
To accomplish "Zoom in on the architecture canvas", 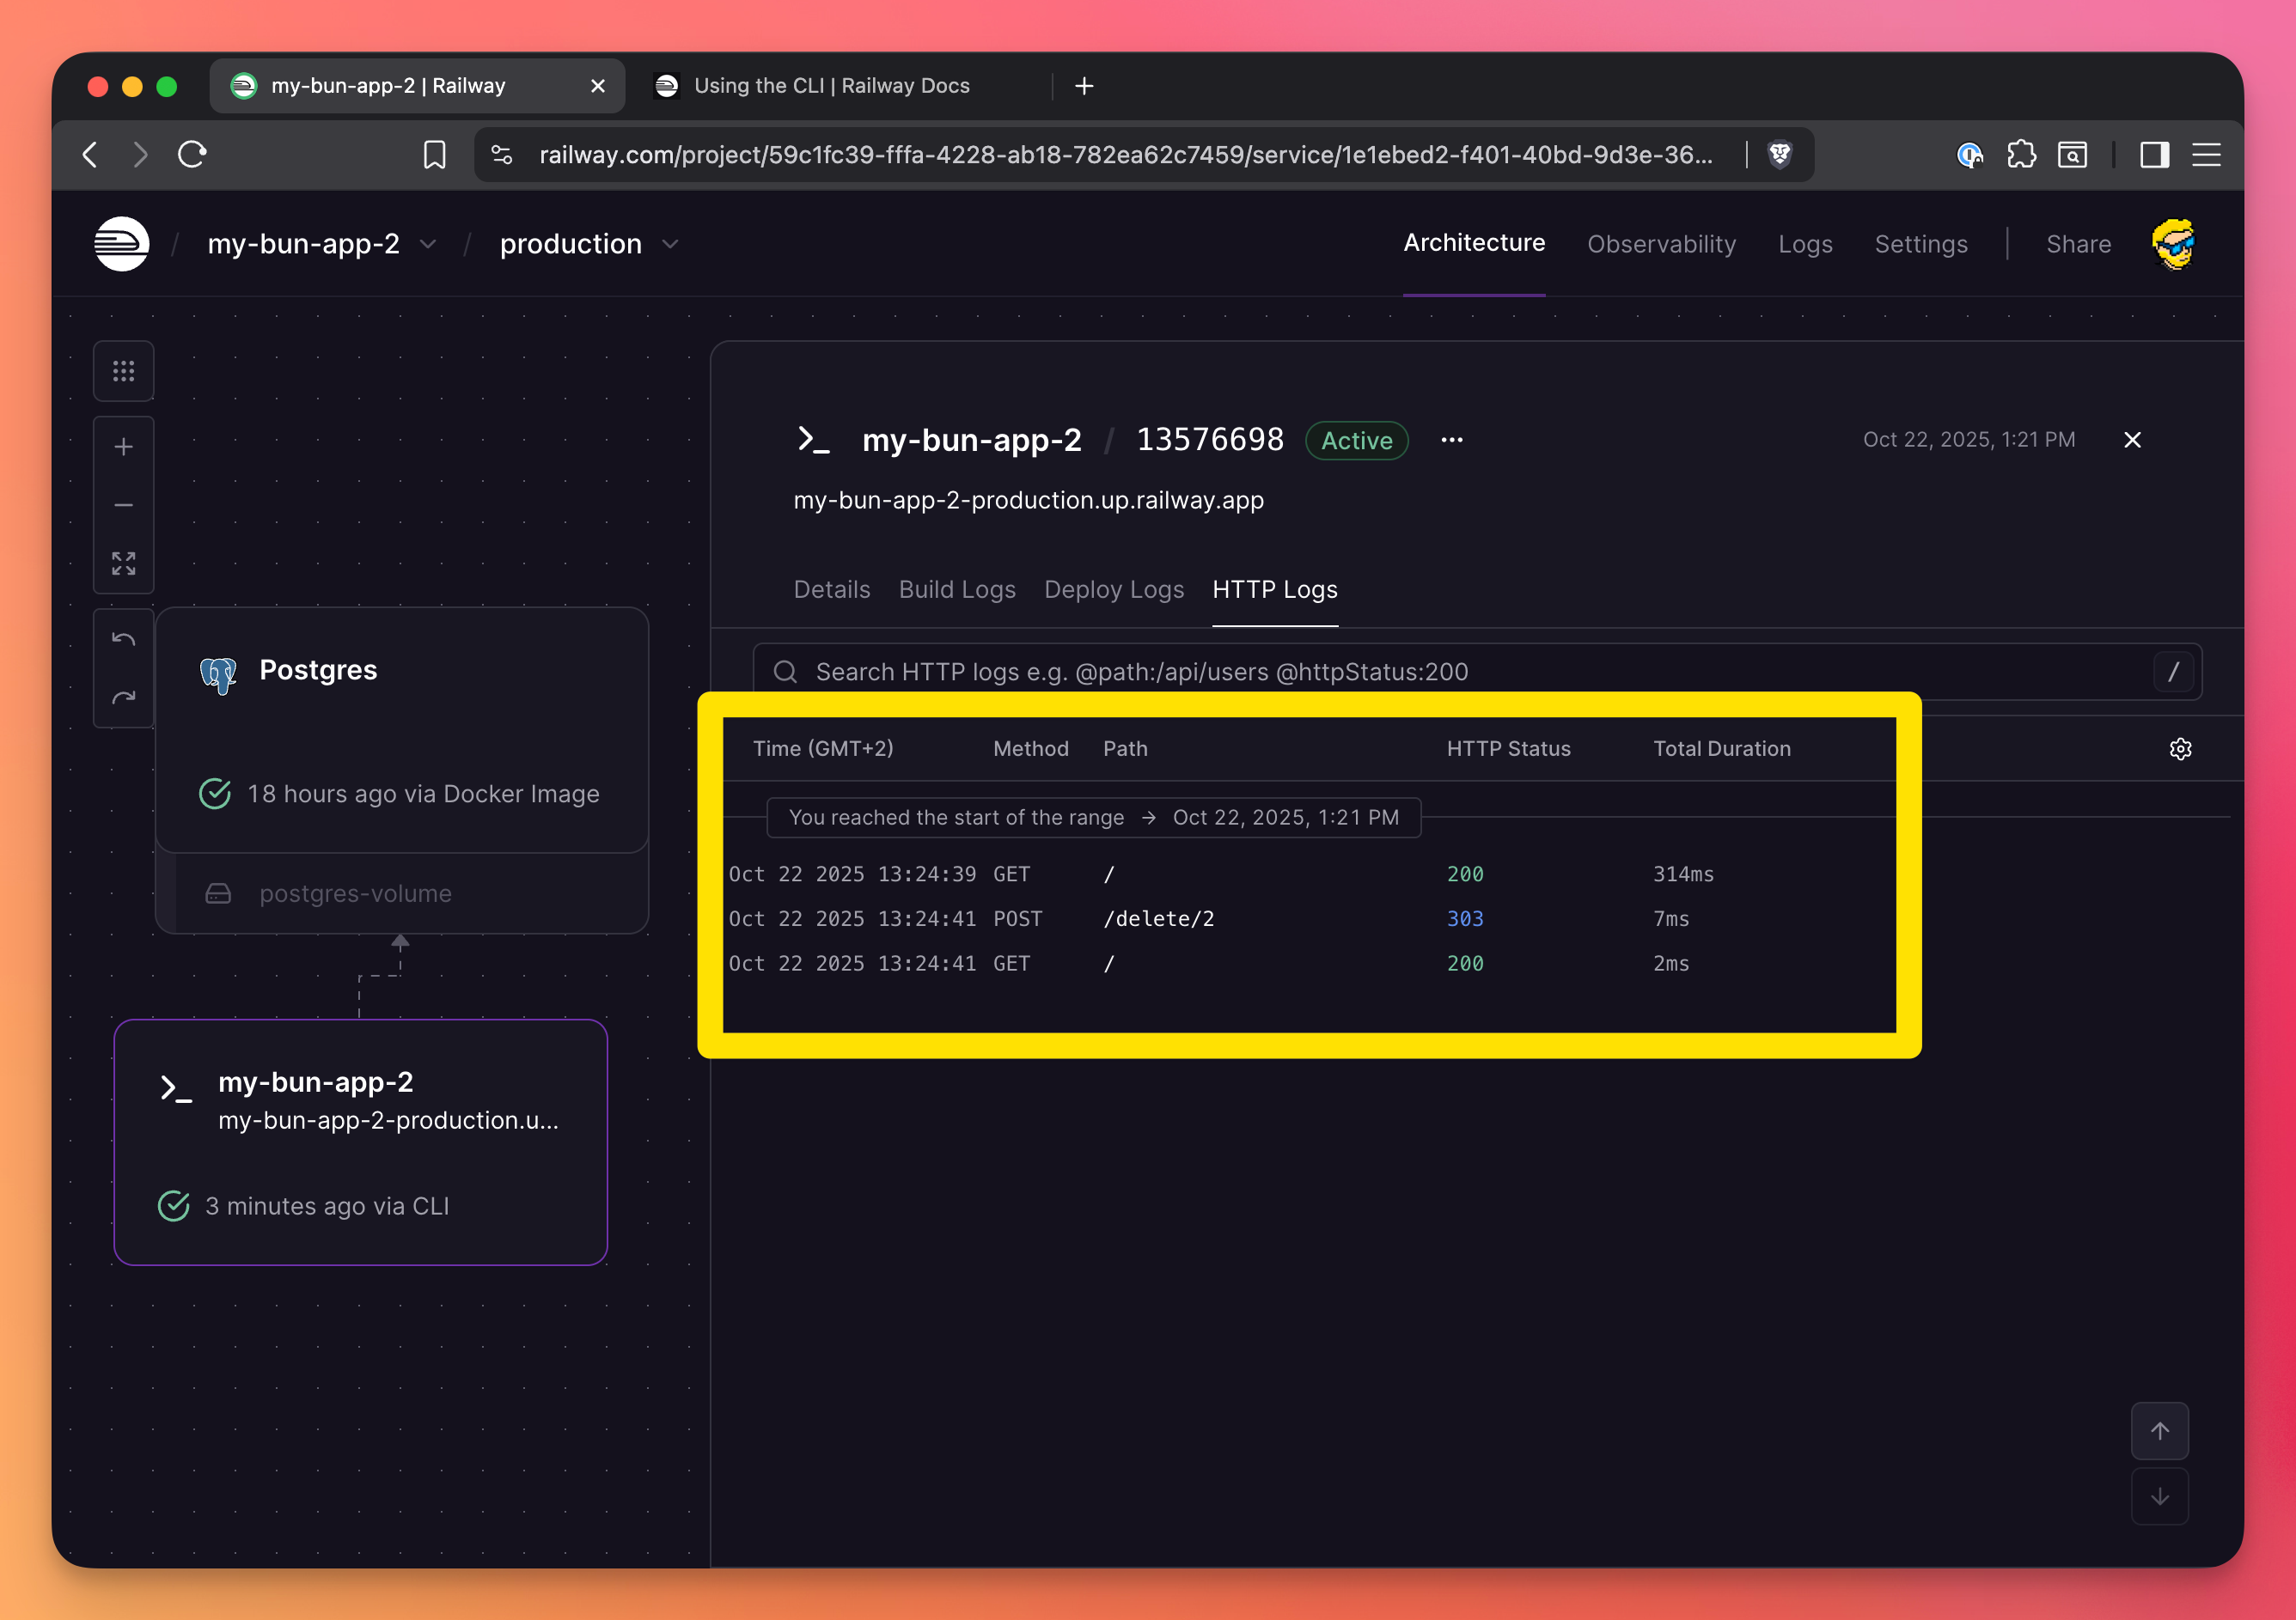I will [x=124, y=448].
